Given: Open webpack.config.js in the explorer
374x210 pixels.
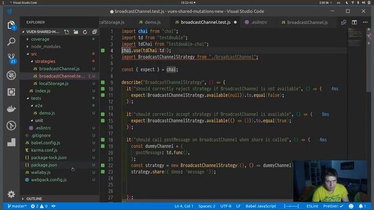Looking at the screenshot, I should tap(49, 180).
